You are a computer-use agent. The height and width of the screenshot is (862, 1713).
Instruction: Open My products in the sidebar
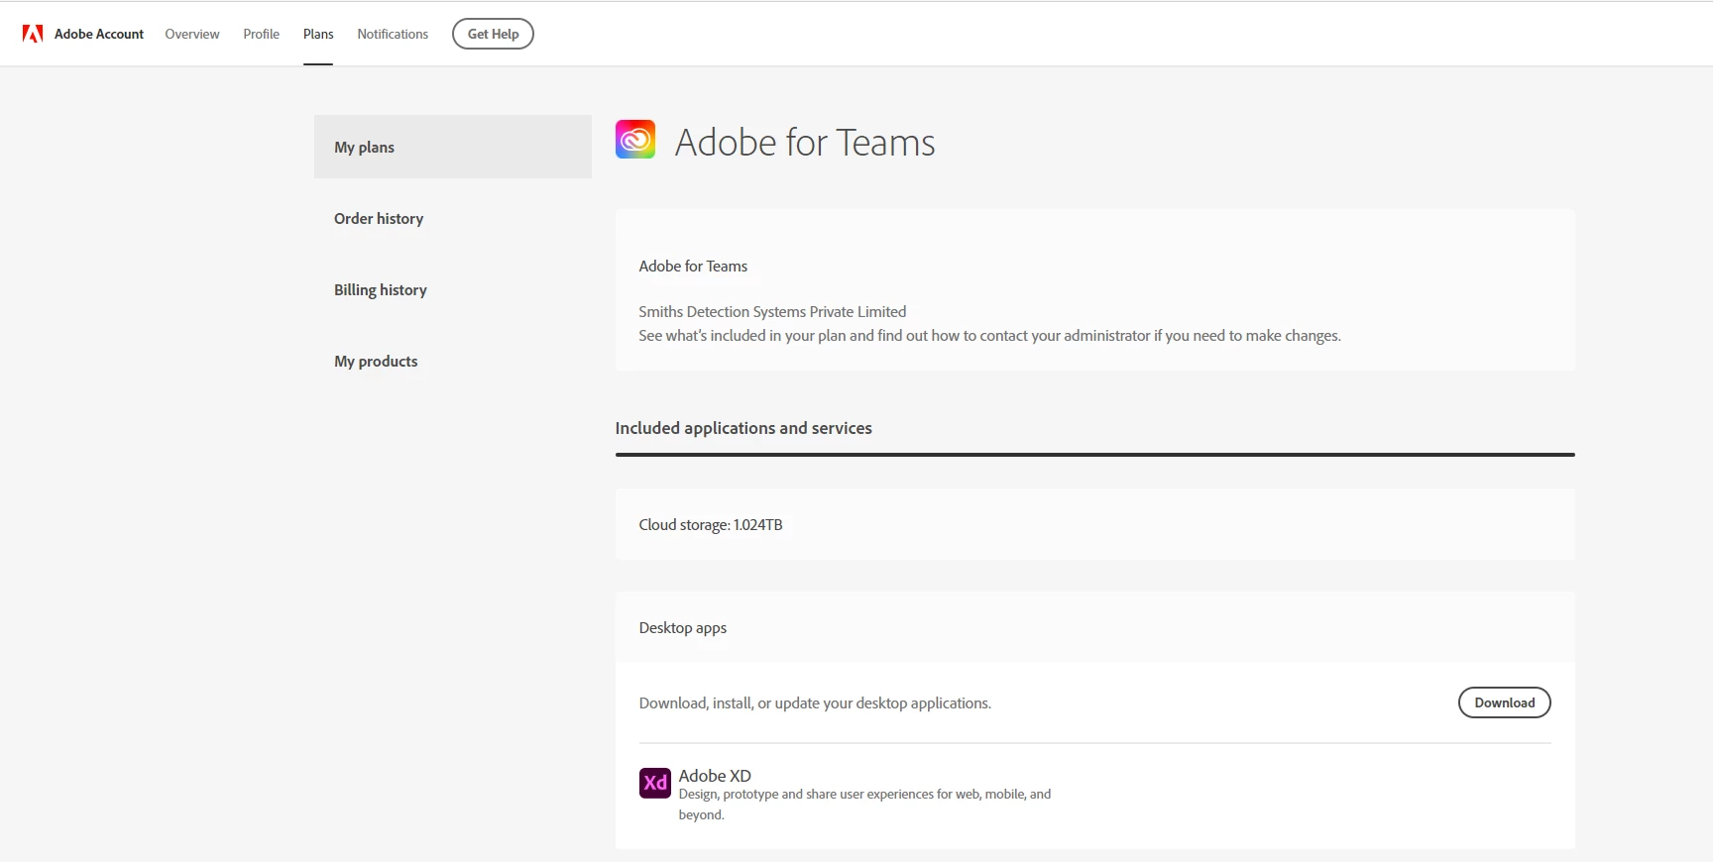(376, 362)
